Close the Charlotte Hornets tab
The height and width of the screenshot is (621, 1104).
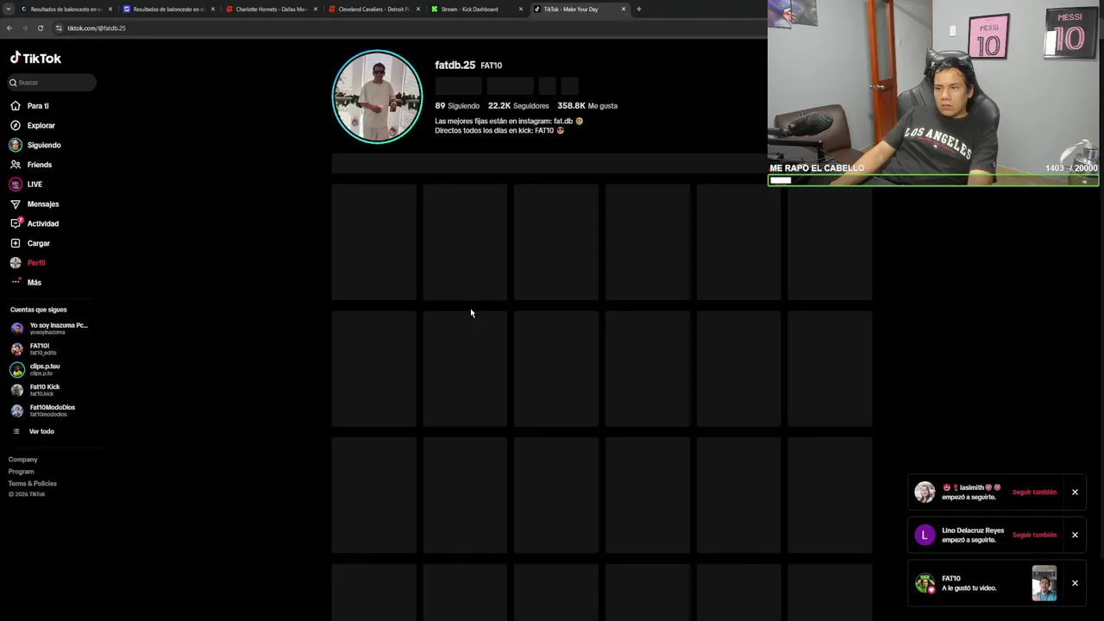tap(316, 9)
